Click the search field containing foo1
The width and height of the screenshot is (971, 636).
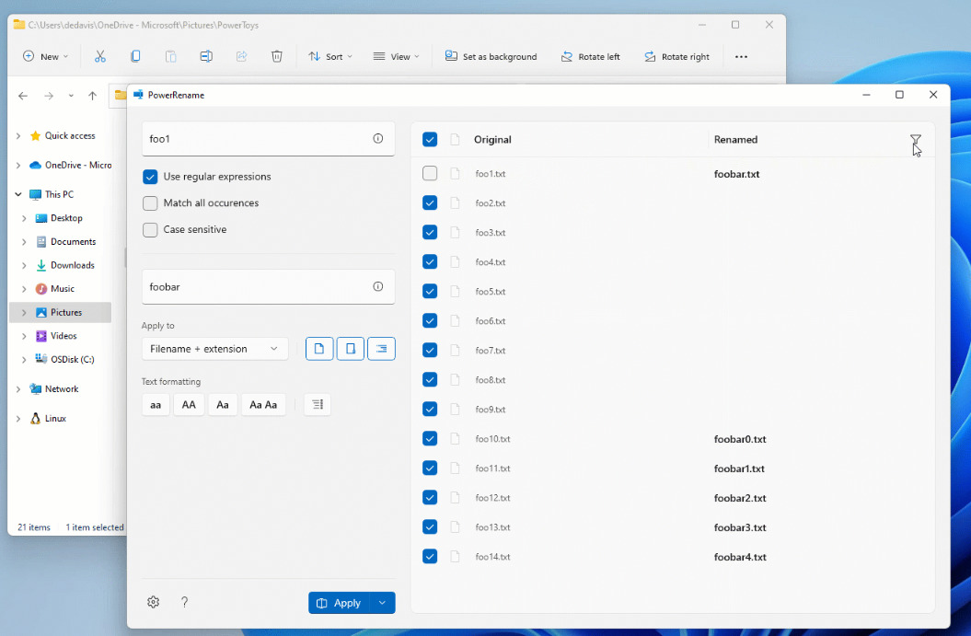(x=268, y=139)
